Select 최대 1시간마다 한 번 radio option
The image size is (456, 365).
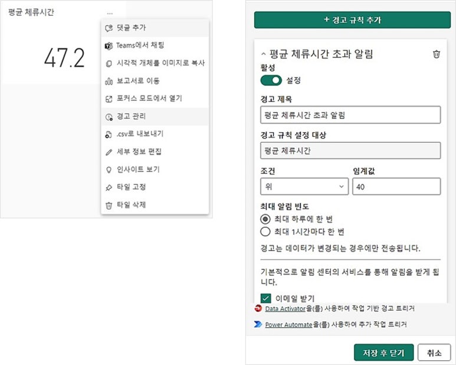point(265,231)
